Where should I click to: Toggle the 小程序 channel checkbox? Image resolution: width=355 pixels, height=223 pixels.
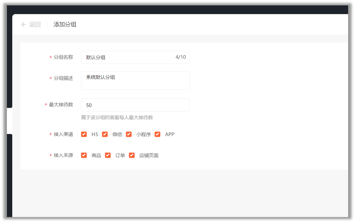point(129,134)
